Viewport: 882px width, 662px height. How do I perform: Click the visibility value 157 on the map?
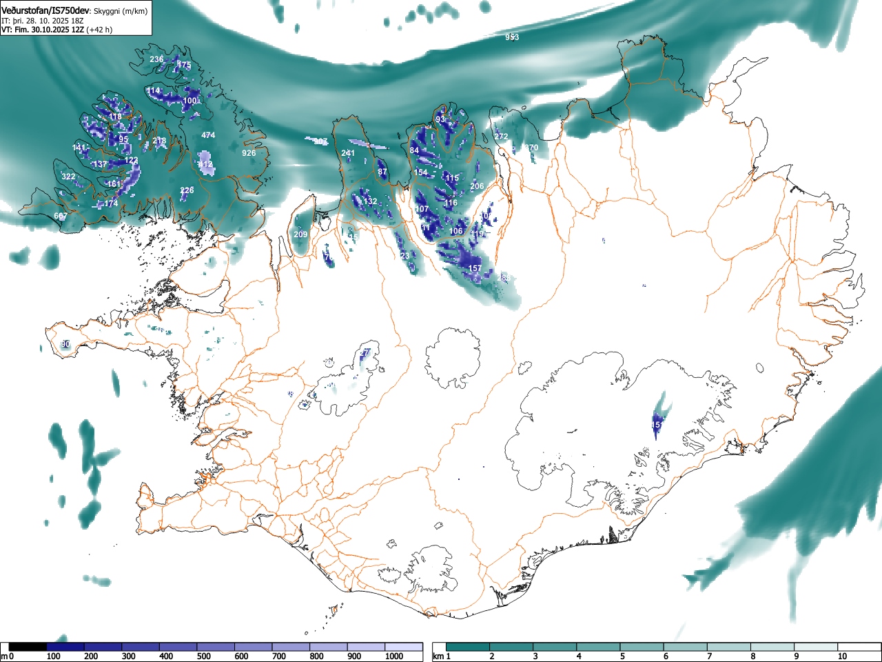pos(475,268)
